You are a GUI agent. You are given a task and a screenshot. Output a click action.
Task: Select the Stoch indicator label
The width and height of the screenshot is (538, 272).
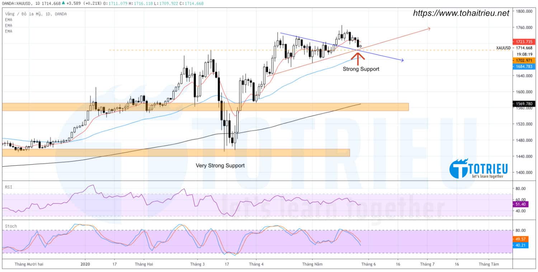10,226
